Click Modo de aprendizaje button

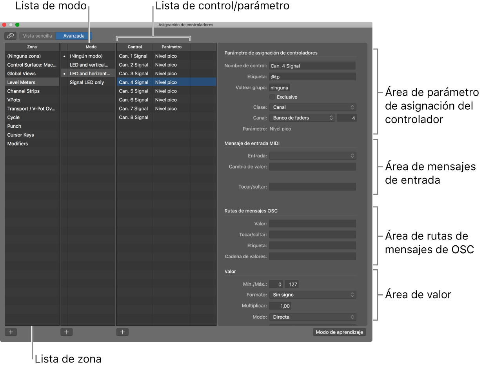click(340, 332)
